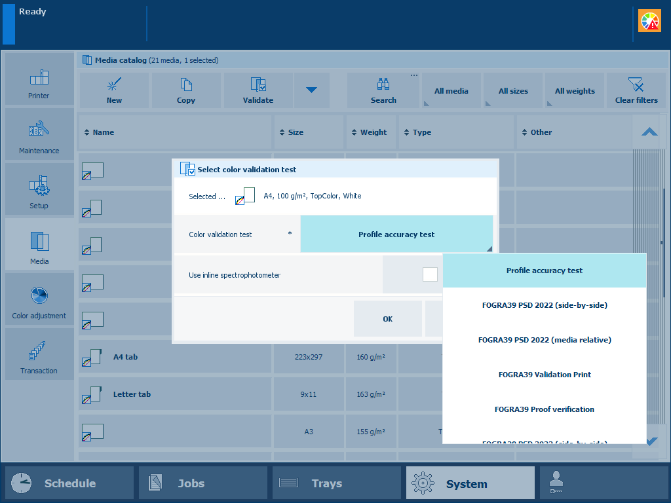This screenshot has height=503, width=671.
Task: Clear filters in media catalog
Action: 636,90
